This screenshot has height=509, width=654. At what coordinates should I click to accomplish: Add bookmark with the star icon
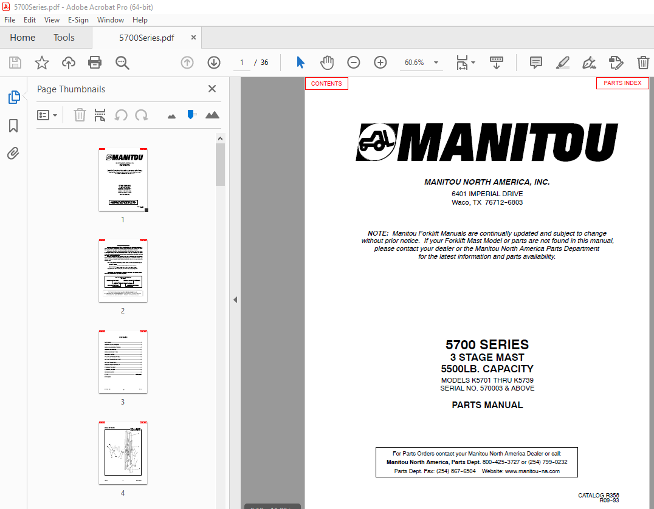42,63
